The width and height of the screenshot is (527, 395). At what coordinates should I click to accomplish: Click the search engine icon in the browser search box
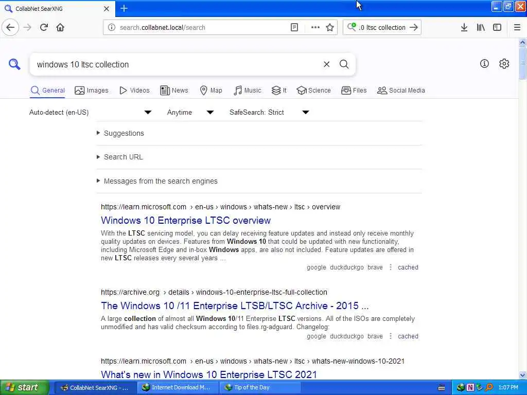point(352,27)
